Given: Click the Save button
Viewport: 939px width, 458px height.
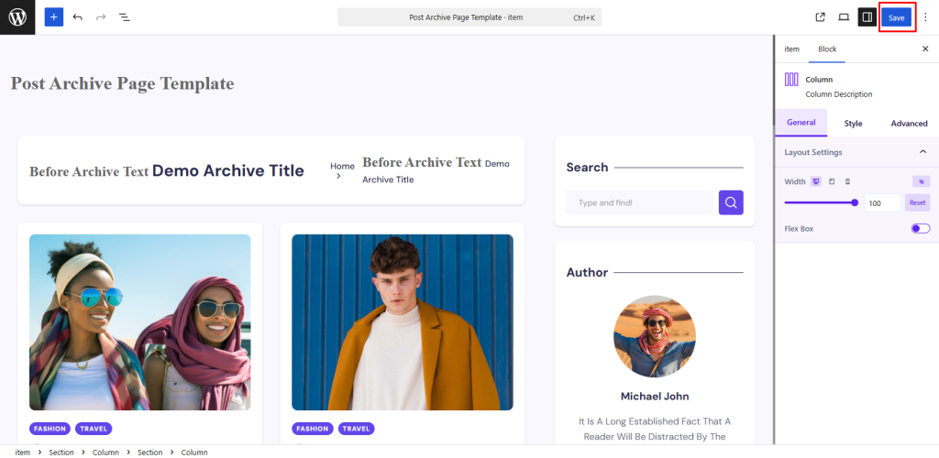Looking at the screenshot, I should point(896,17).
